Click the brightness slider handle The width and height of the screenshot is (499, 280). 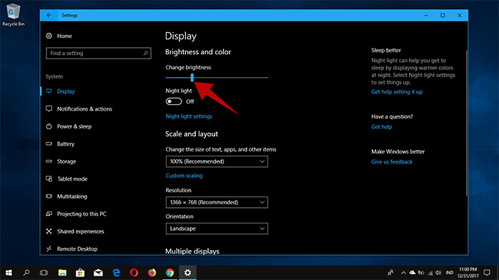(192, 77)
